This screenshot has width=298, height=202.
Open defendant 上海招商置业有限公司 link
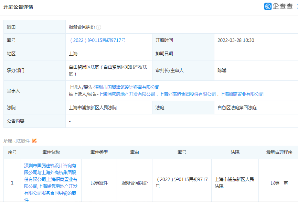point(242,94)
